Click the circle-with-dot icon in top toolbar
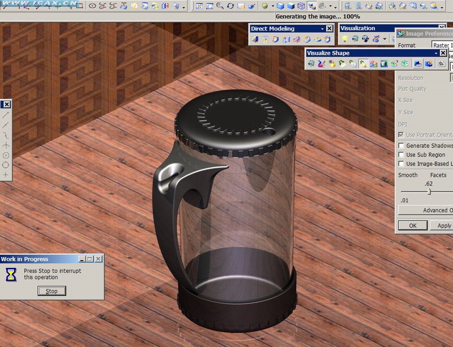The width and height of the screenshot is (453, 347). [92, 6]
